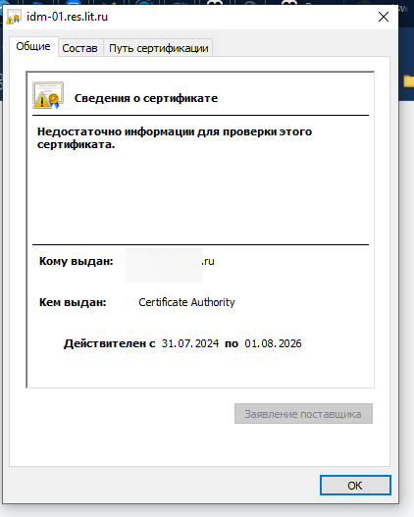
Task: Click the Certificate Authority issuer text
Action: 186,302
